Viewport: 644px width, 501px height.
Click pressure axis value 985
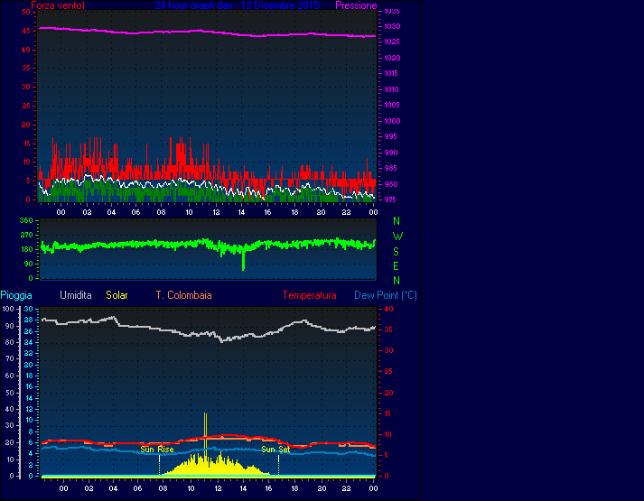tap(391, 168)
